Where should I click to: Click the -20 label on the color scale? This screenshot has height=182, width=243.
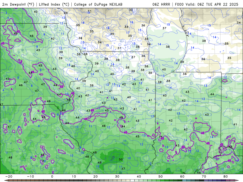(x=9, y=177)
